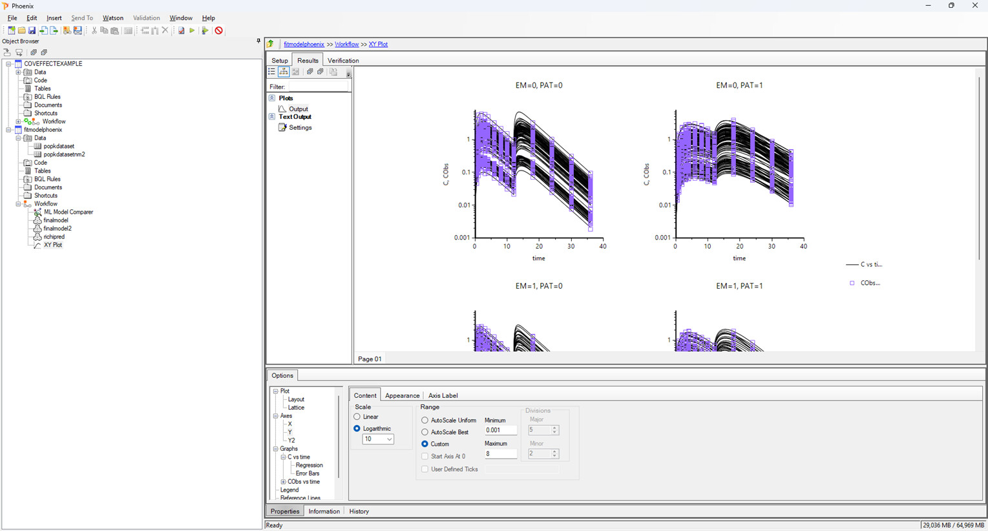Screen dimensions: 988x531
Task: Select the Linear scale radio button
Action: (357, 417)
